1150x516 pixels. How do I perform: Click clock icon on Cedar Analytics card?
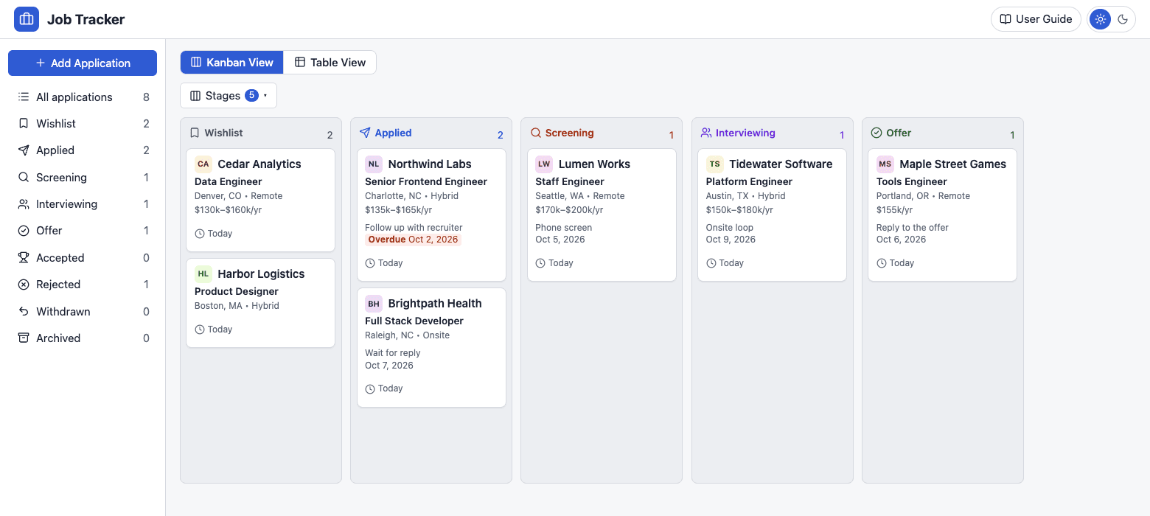(x=200, y=234)
